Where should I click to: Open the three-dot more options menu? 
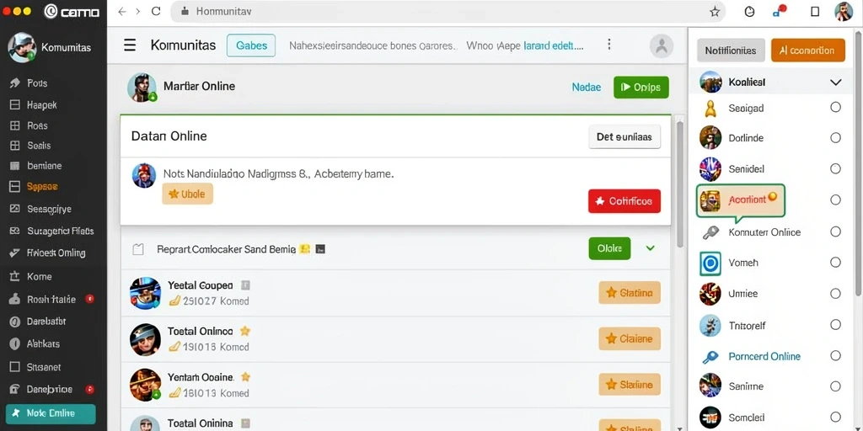click(x=608, y=45)
